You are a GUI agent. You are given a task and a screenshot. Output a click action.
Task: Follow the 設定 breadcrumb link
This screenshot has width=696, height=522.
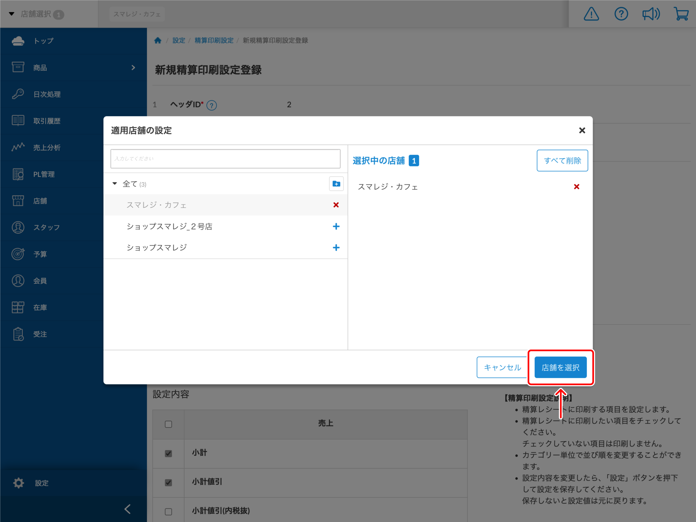(179, 40)
